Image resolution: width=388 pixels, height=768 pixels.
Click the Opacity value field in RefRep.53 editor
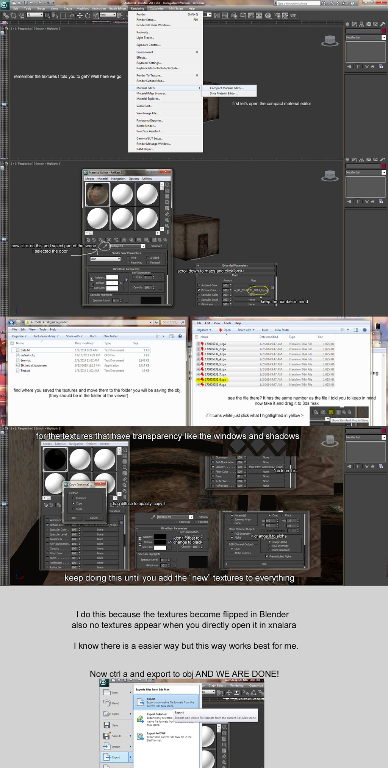point(147,287)
